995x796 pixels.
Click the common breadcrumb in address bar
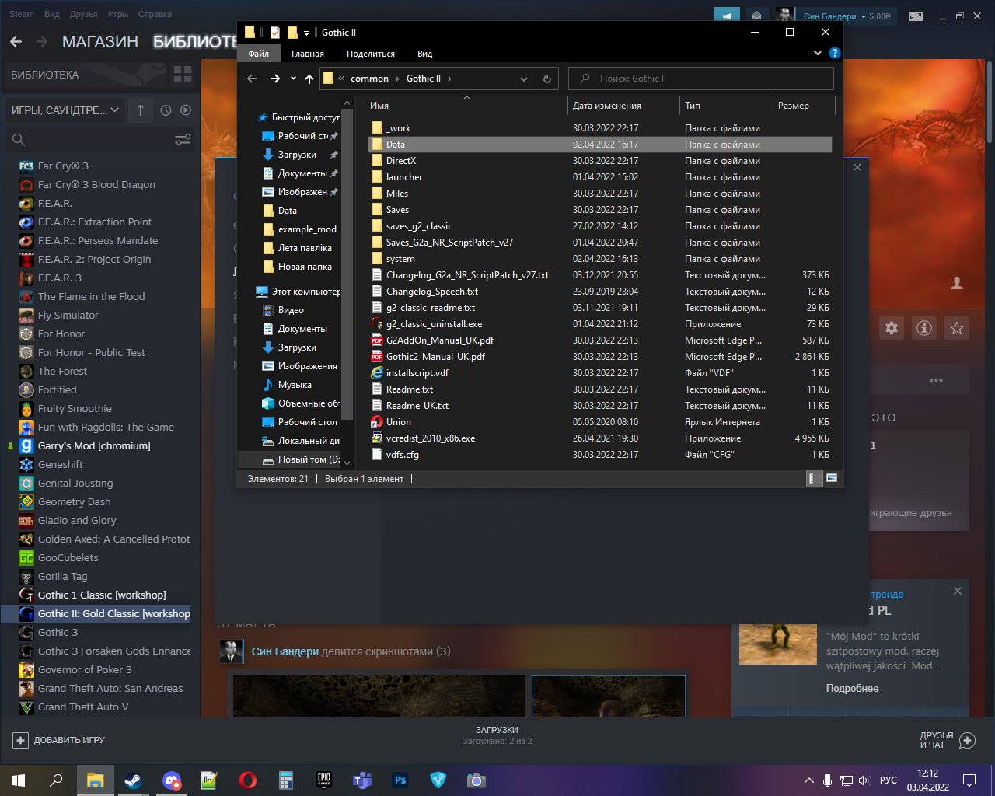tap(369, 79)
